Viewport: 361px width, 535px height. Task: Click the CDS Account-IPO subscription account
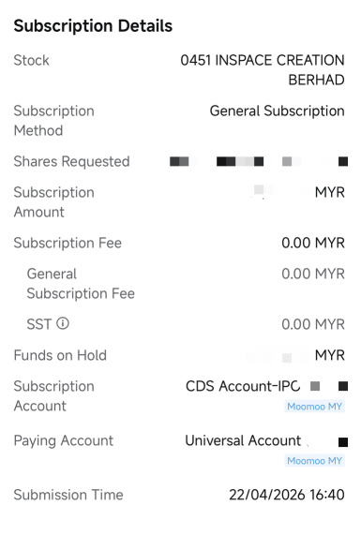[x=266, y=386]
